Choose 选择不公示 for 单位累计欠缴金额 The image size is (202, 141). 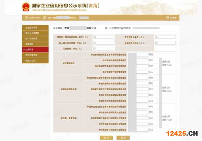point(167,120)
